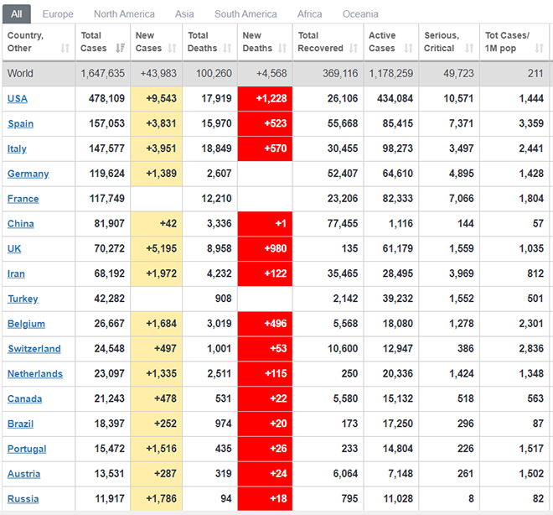Image resolution: width=553 pixels, height=515 pixels.
Task: Click USA's red +1,228 new deaths cell
Action: pos(265,98)
